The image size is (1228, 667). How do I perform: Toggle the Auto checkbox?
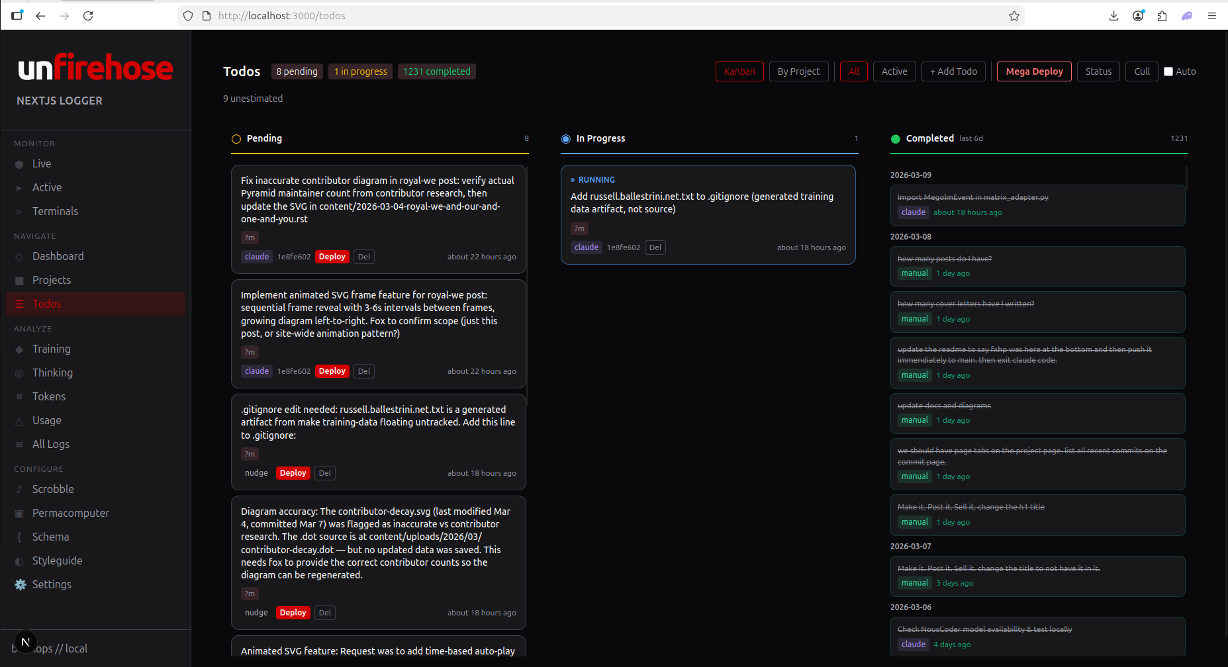coord(1168,71)
